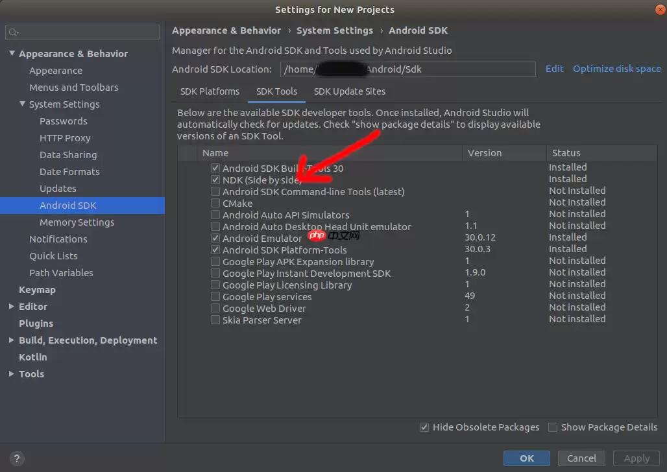Click the search magnifier icon in settings
This screenshot has width=667, height=472.
[14, 32]
